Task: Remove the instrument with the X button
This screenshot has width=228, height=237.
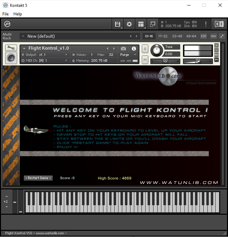Action: 216,45
